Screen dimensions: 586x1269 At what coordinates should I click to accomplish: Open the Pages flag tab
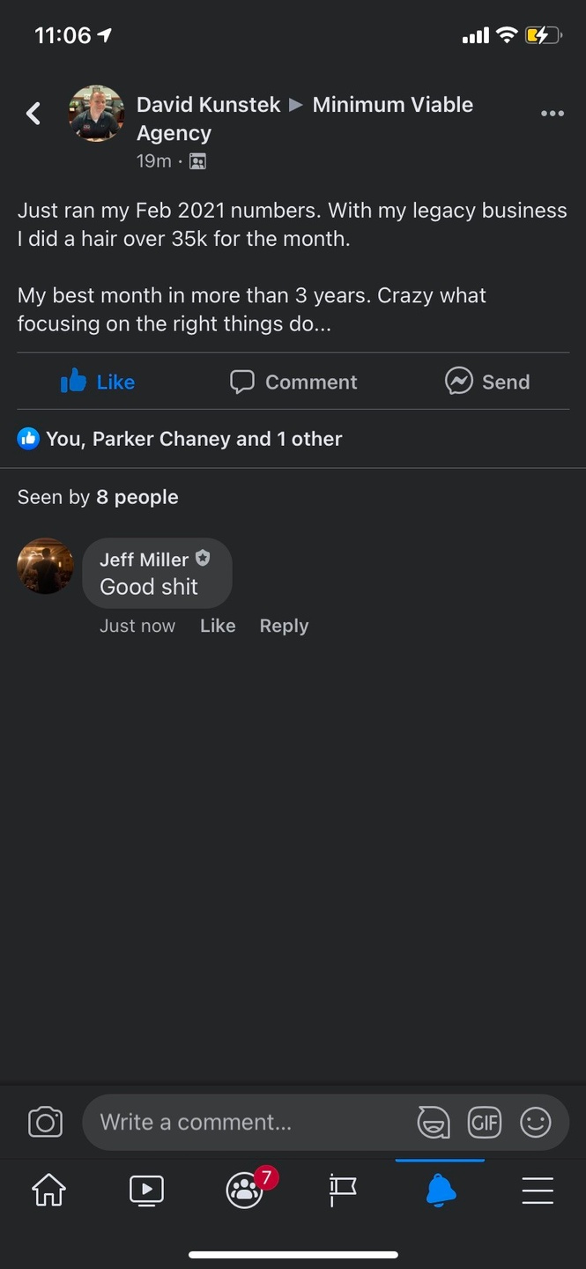pyautogui.click(x=342, y=1191)
